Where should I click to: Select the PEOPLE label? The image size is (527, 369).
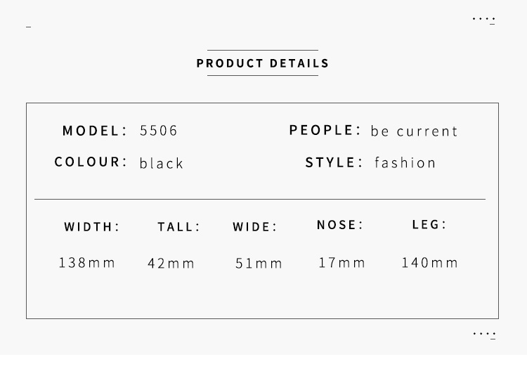click(x=325, y=130)
